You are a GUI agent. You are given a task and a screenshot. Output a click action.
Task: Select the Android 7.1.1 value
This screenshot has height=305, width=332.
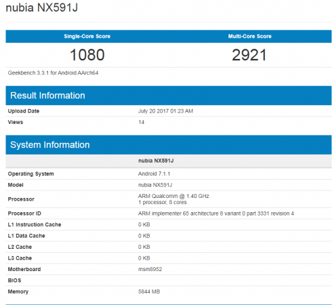[x=154, y=174]
